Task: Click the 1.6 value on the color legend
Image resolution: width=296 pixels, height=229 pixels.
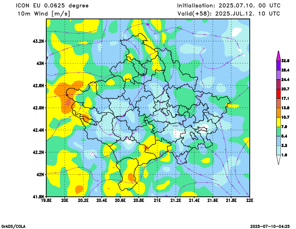Action: (284, 155)
